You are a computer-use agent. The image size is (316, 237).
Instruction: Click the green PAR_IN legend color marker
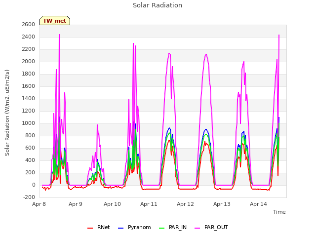(162, 228)
